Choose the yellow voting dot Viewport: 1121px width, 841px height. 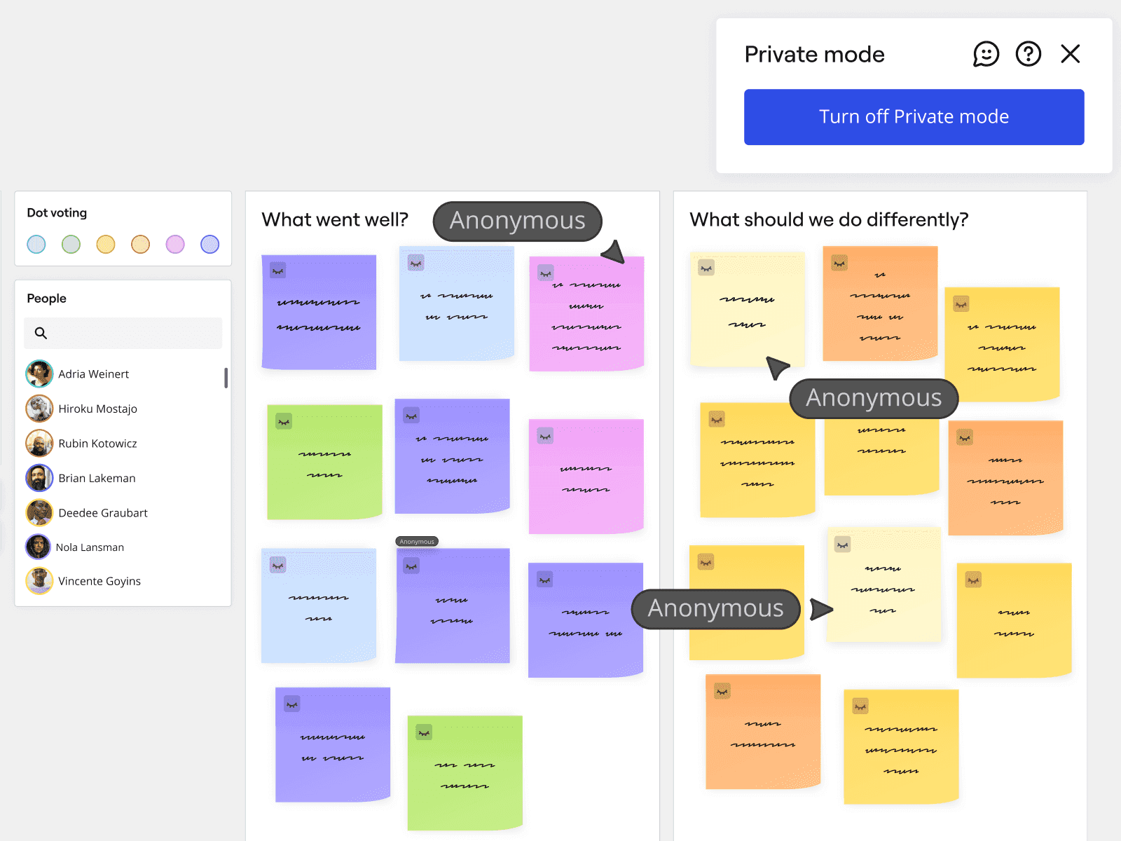click(106, 244)
